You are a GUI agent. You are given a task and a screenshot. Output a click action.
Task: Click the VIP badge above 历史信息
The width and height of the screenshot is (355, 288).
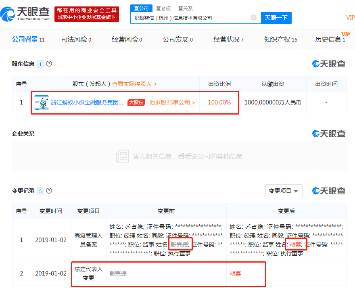point(345,34)
